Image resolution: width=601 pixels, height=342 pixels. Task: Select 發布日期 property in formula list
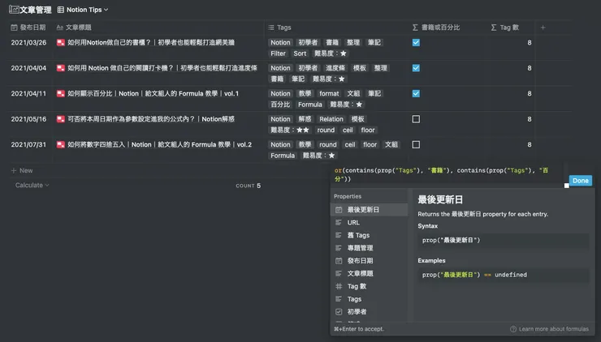[369, 260]
